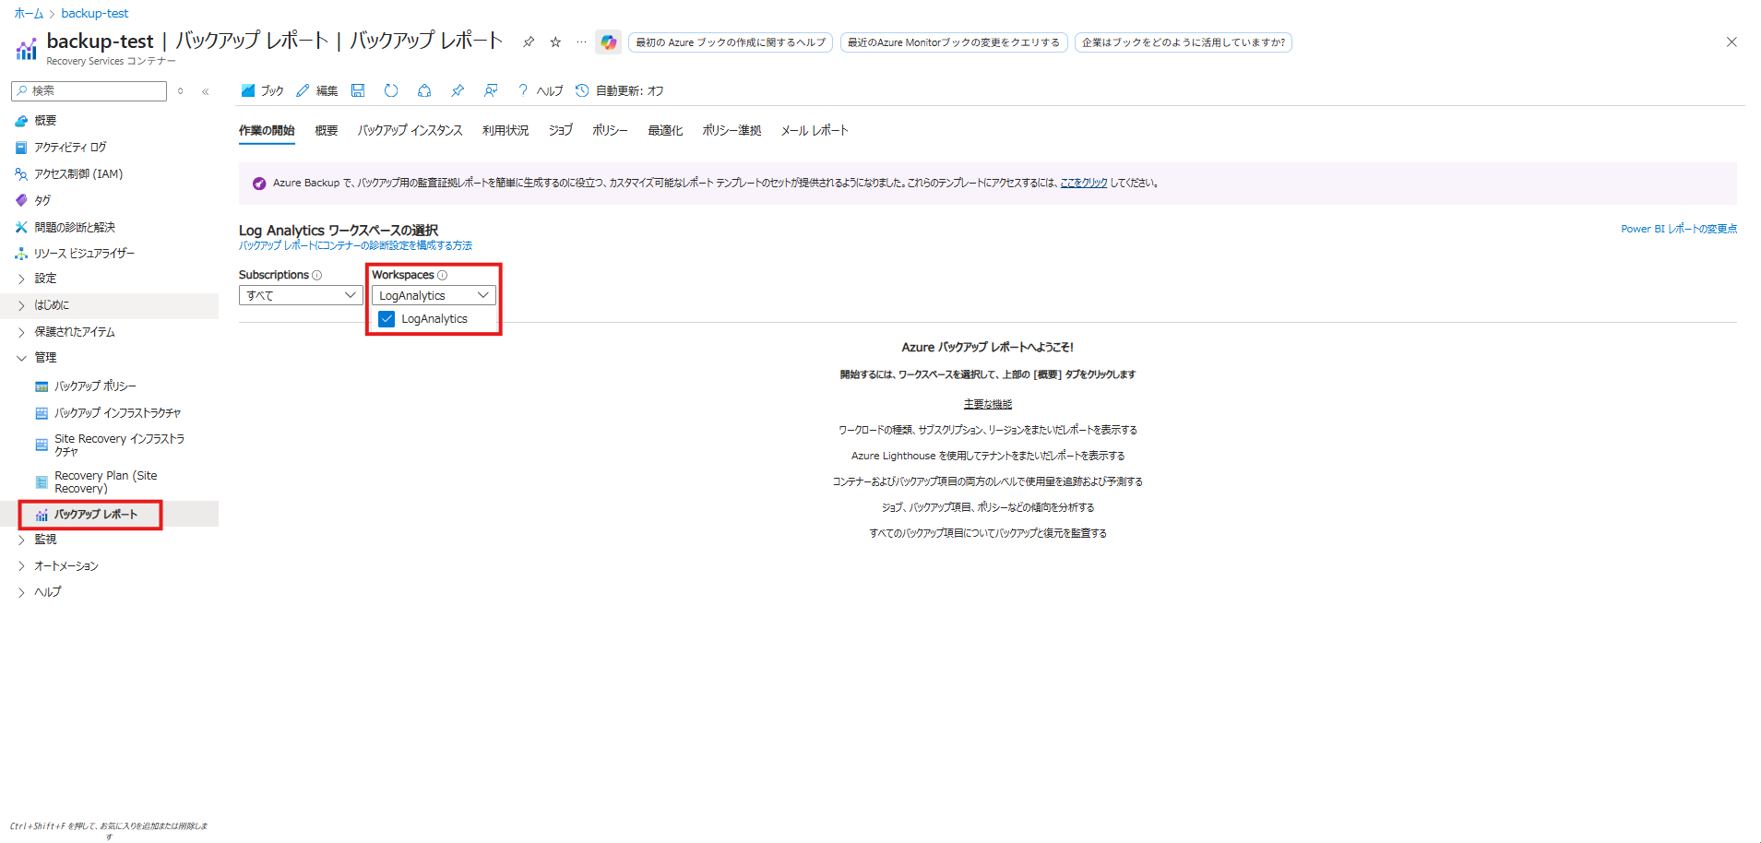Click the save icon in workbook toolbar

(358, 90)
